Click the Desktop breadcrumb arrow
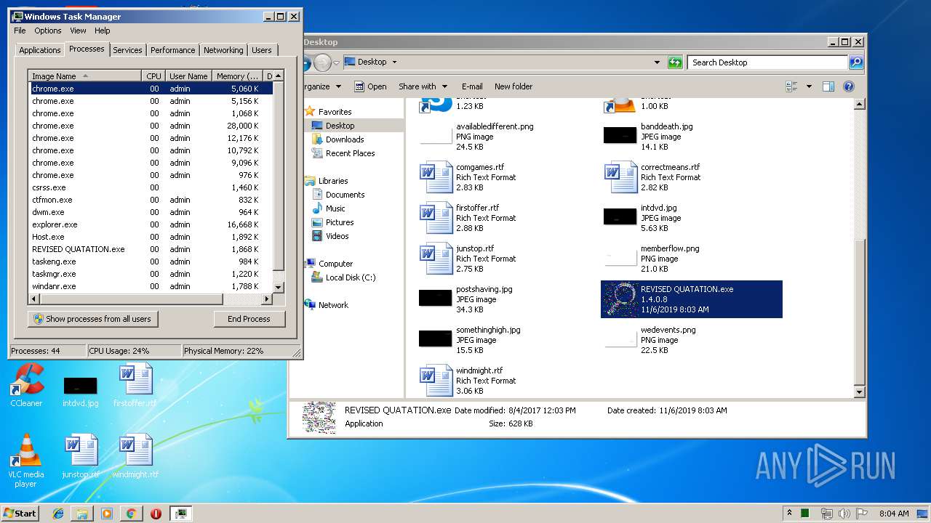 (x=395, y=62)
